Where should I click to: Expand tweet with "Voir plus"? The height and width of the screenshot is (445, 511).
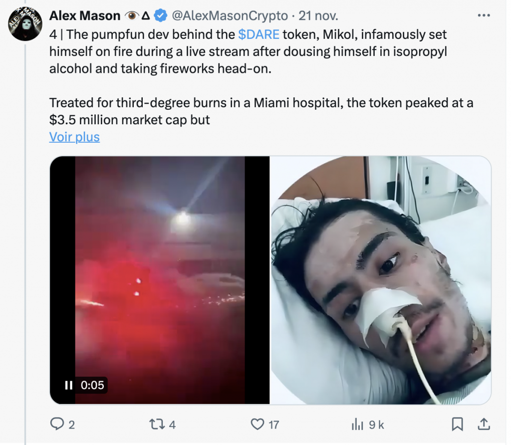point(74,137)
